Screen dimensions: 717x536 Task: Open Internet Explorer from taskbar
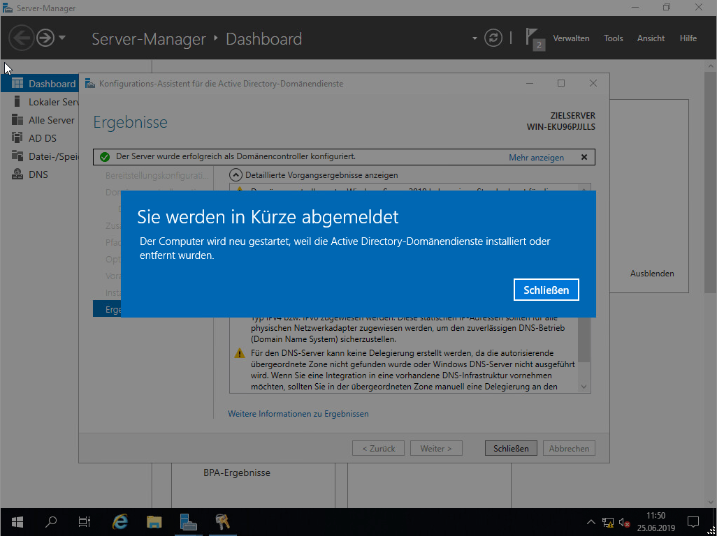click(121, 521)
